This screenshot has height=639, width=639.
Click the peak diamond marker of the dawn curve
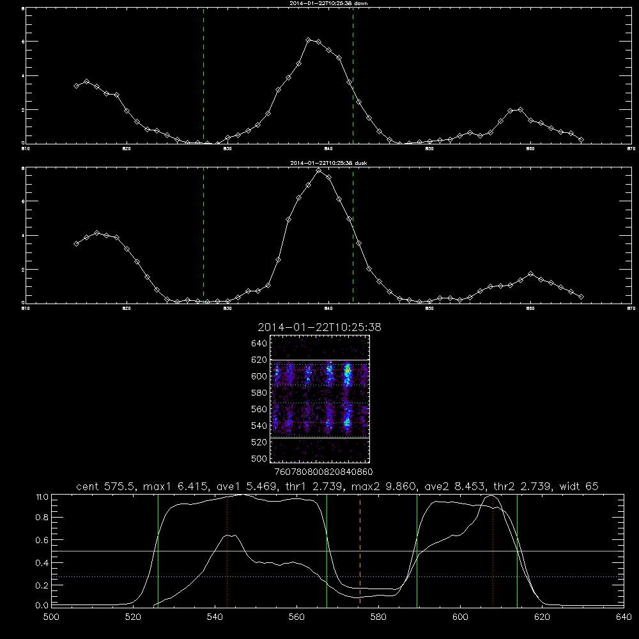309,40
